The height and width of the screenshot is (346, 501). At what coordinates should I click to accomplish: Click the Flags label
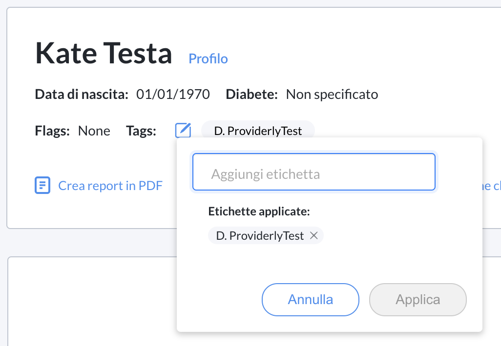(x=52, y=131)
